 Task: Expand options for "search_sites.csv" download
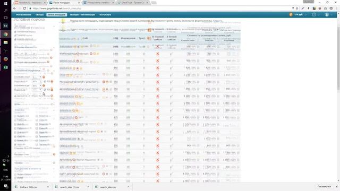129,187
